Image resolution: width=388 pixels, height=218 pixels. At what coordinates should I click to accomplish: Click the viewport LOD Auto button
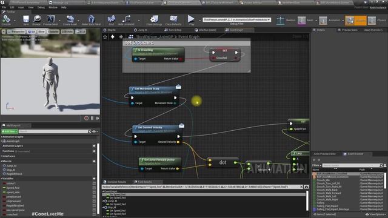click(67, 31)
